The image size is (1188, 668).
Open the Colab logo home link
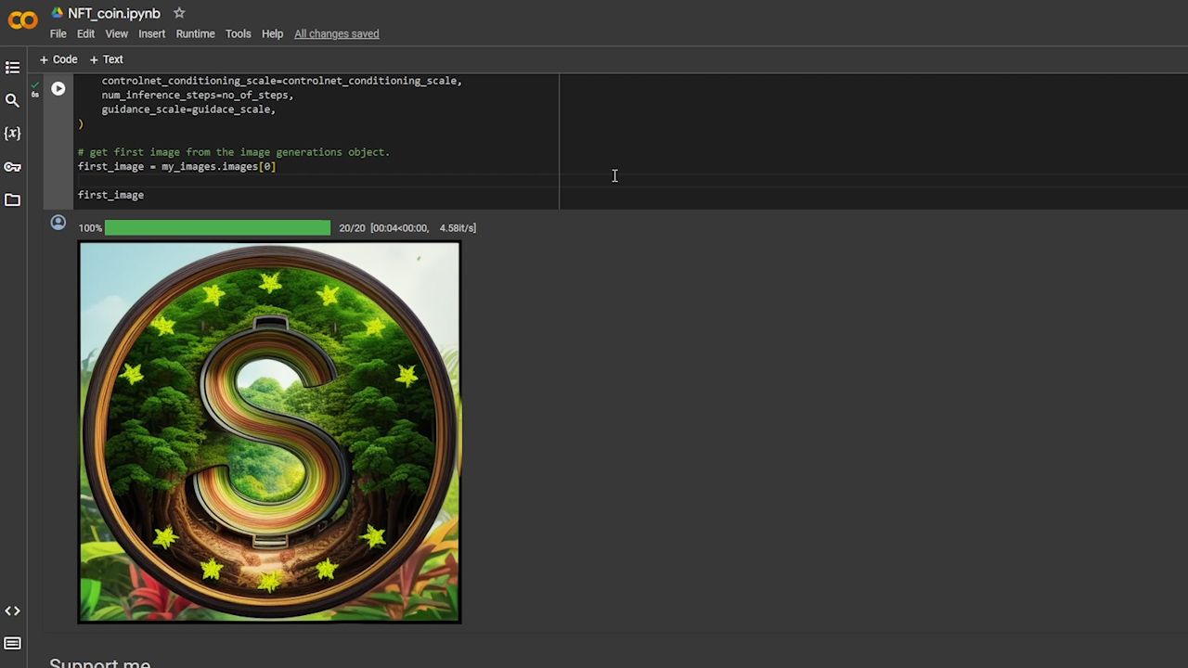coord(22,20)
